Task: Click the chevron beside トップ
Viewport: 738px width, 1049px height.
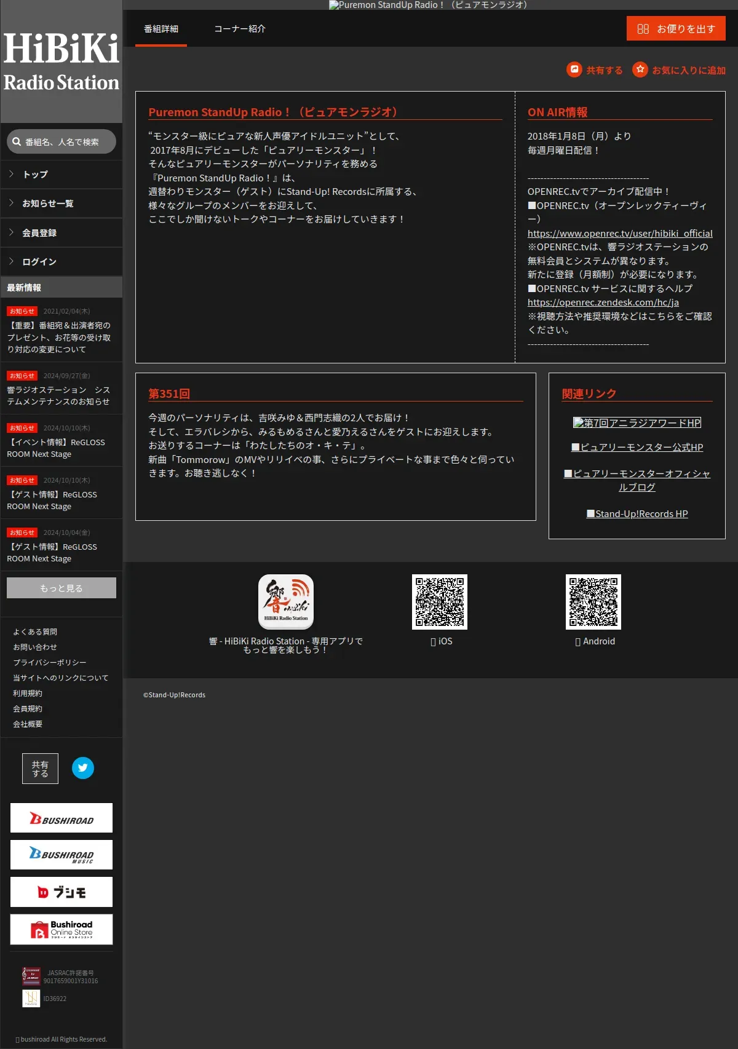Action: (x=12, y=174)
